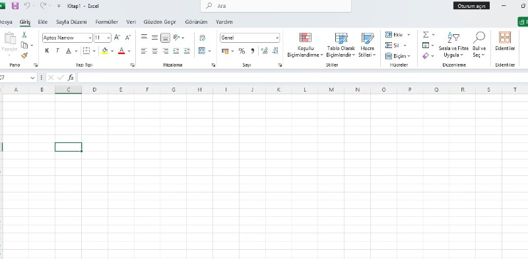Toggle italic with the T button

[x=57, y=51]
